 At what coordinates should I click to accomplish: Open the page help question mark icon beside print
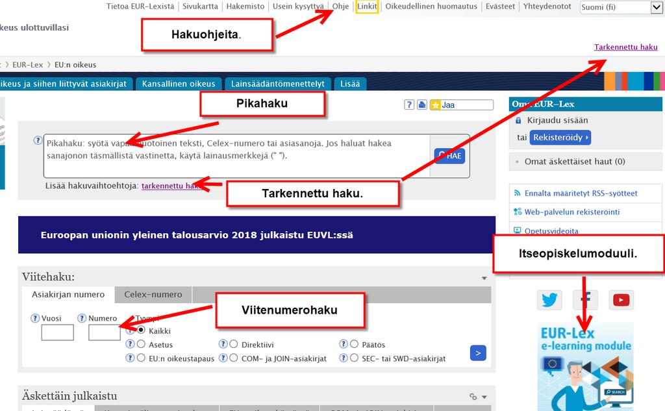(x=409, y=105)
